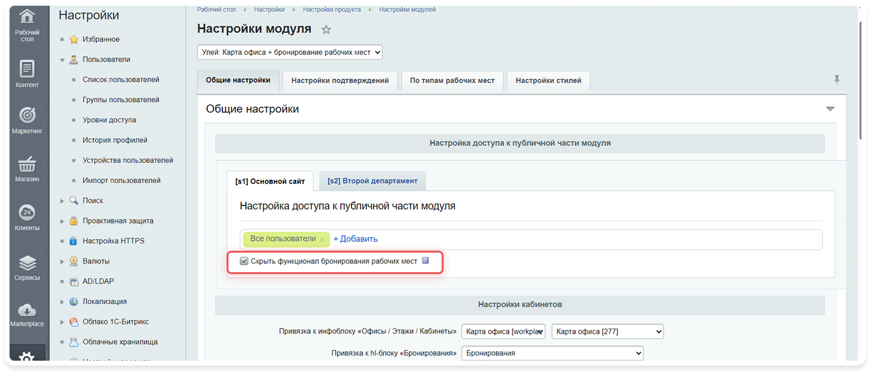
Task: Open Список пользователей in the tree
Action: click(x=121, y=79)
